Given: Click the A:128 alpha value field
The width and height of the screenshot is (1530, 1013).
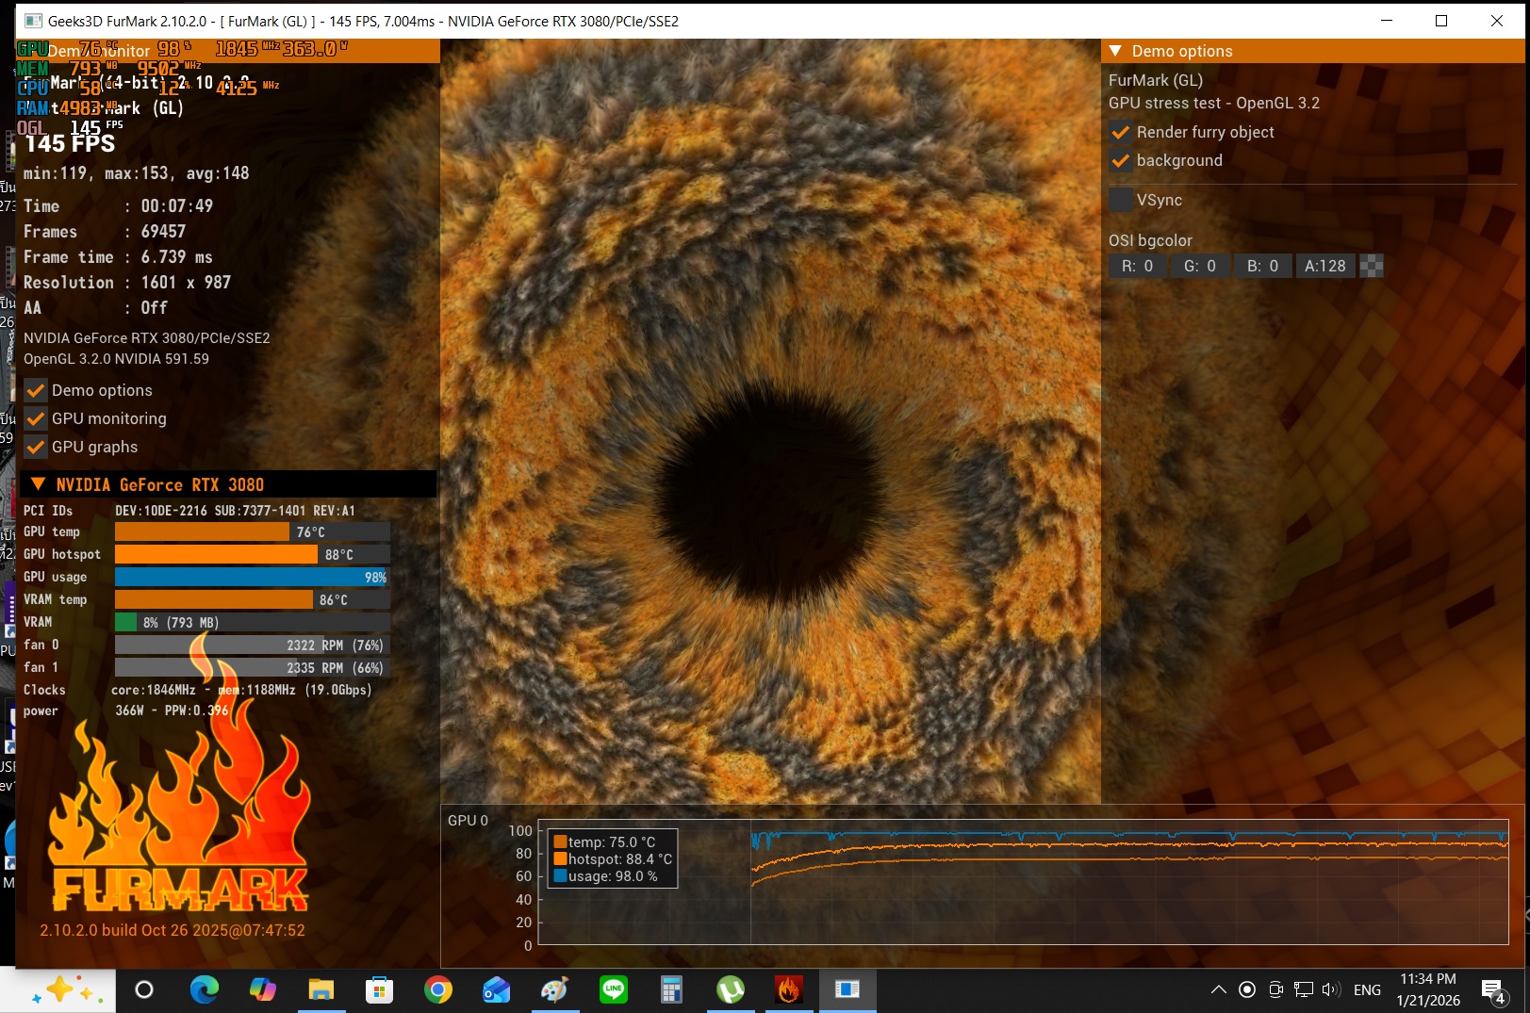Looking at the screenshot, I should point(1324,267).
